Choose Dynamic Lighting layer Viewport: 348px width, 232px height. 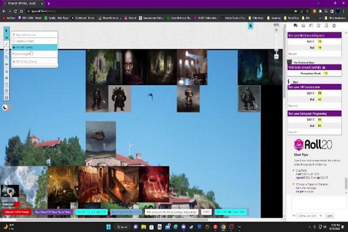[35, 54]
